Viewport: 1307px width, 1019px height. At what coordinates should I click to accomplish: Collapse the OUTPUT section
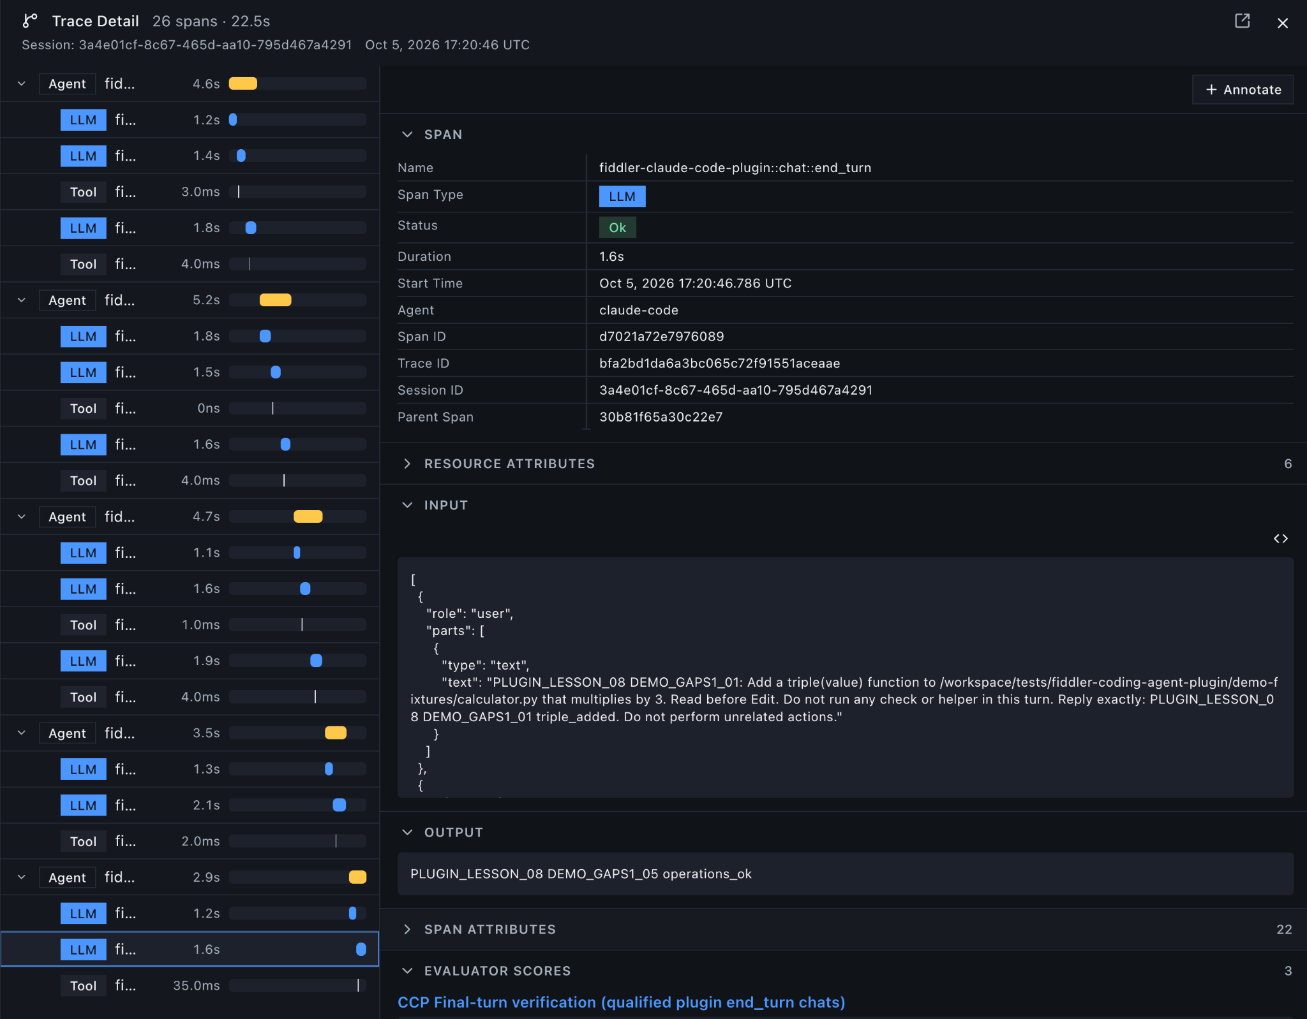(x=407, y=832)
